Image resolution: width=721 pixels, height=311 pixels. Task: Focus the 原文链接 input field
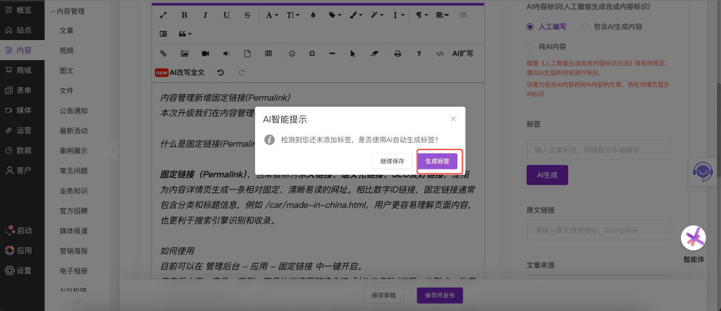tap(599, 230)
